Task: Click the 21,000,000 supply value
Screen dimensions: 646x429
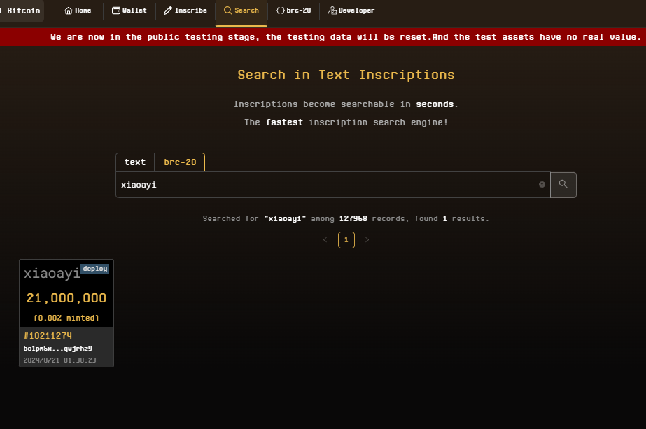Action: pyautogui.click(x=66, y=298)
